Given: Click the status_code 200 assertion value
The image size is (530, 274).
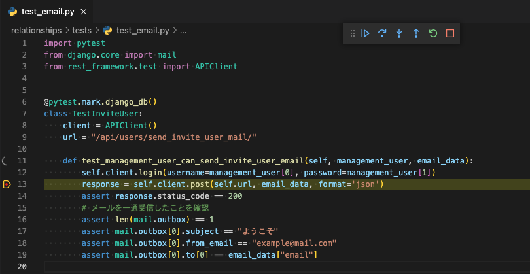Looking at the screenshot, I should click(x=235, y=196).
